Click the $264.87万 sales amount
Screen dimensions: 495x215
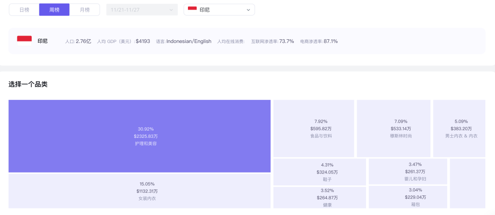[x=327, y=198]
